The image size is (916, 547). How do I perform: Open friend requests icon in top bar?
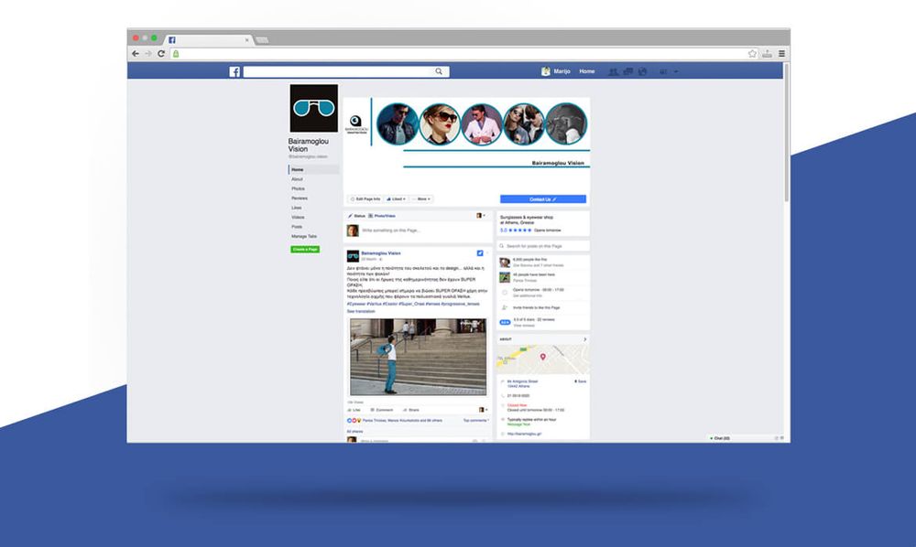coord(614,71)
